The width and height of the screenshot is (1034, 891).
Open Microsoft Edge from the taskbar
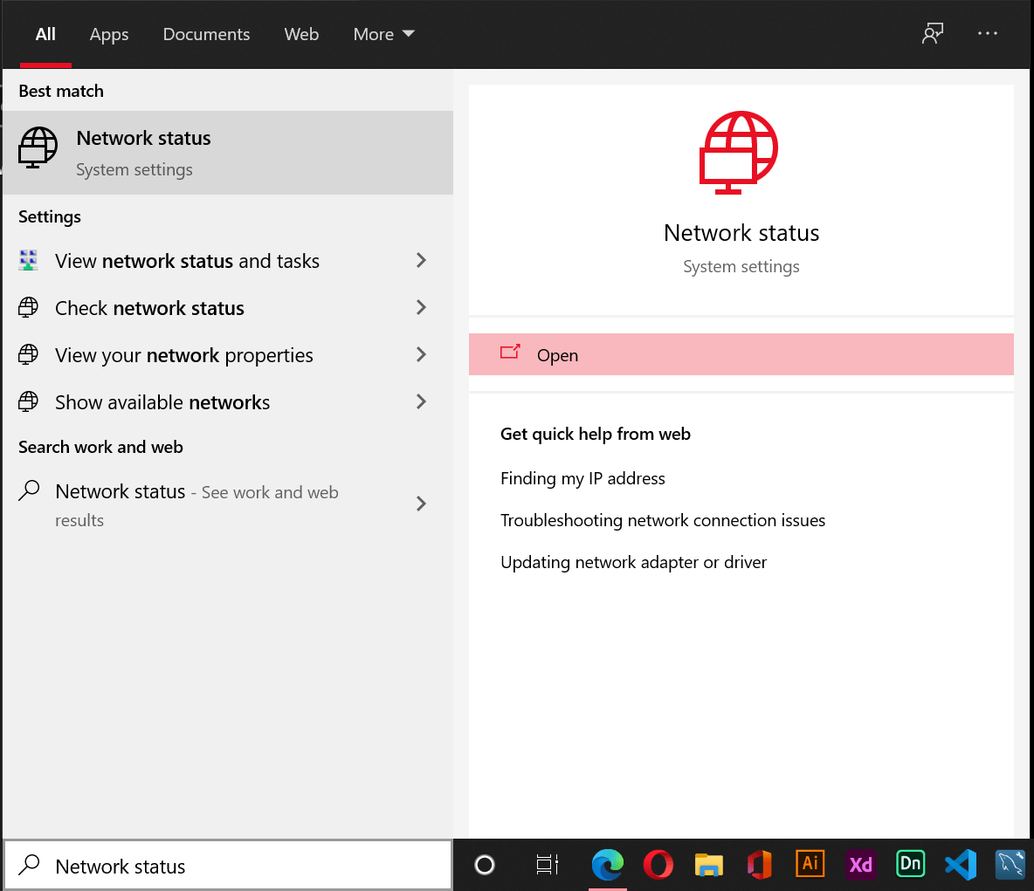(608, 864)
